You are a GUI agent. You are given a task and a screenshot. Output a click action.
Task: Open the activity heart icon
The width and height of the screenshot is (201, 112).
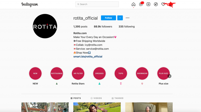[163, 4]
